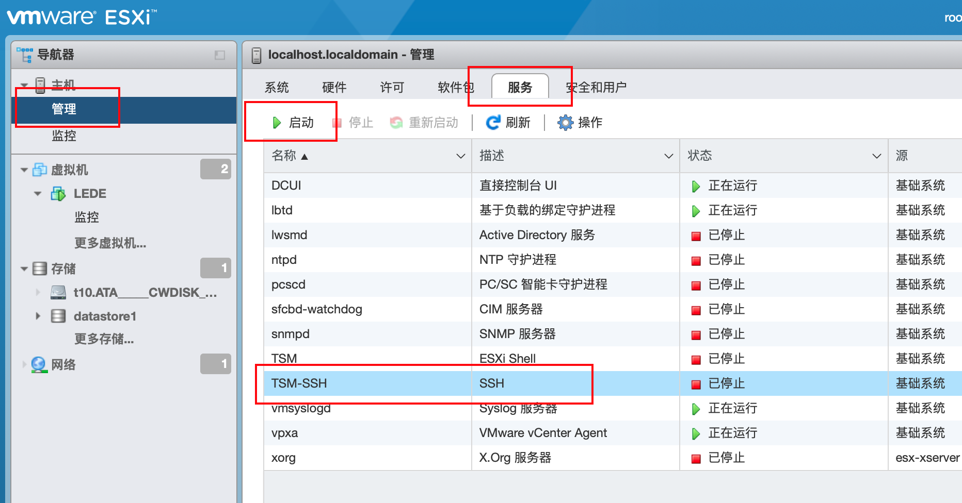Open the 更多存储 link
This screenshot has height=503, width=962.
click(x=104, y=339)
